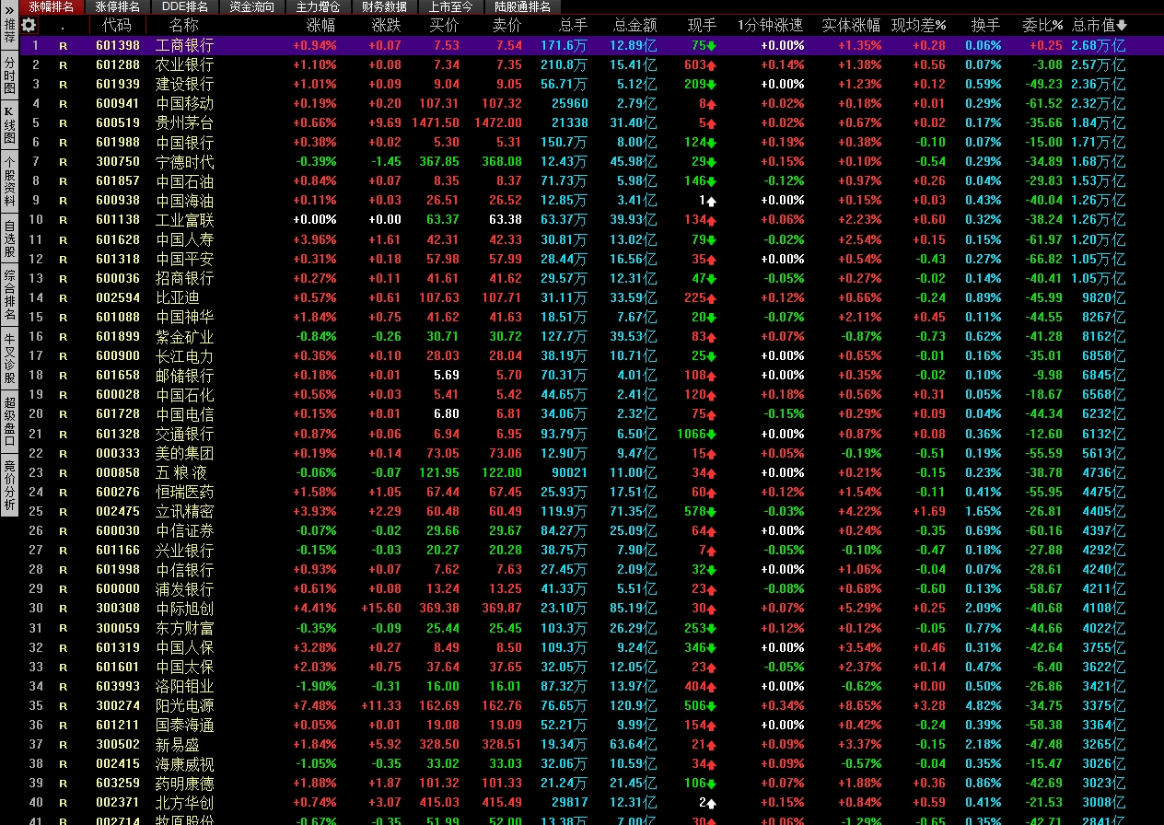Open the 陆股通排名 tab
Image resolution: width=1164 pixels, height=825 pixels.
coord(522,6)
